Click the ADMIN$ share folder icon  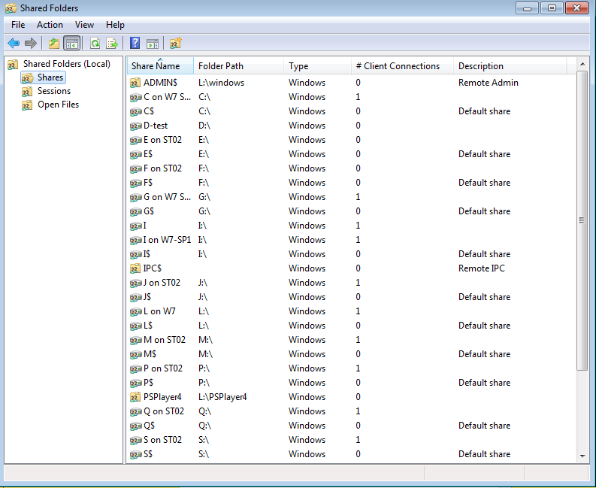pos(135,83)
